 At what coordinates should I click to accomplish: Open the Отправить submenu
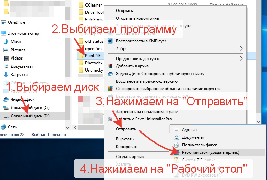(126, 129)
